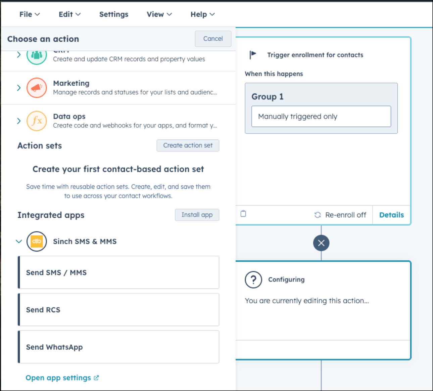The width and height of the screenshot is (433, 391).
Task: Cancel choosing an action
Action: click(x=213, y=39)
